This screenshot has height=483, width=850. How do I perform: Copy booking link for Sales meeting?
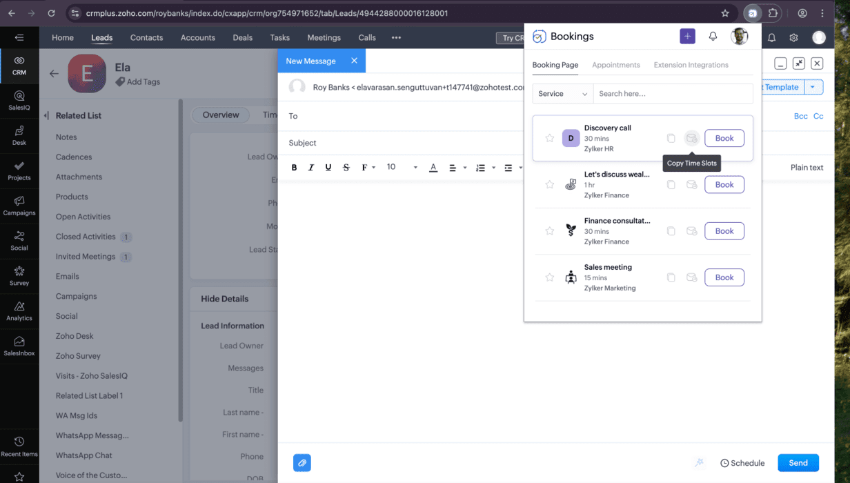[671, 277]
